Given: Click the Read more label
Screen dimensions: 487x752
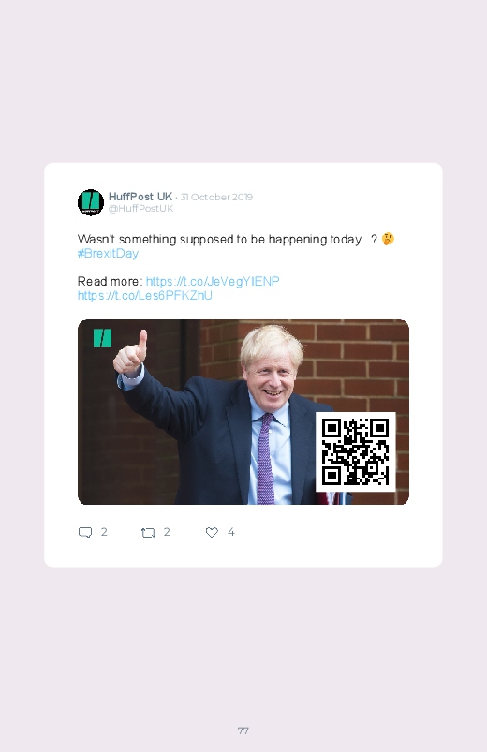Looking at the screenshot, I should click(110, 281).
